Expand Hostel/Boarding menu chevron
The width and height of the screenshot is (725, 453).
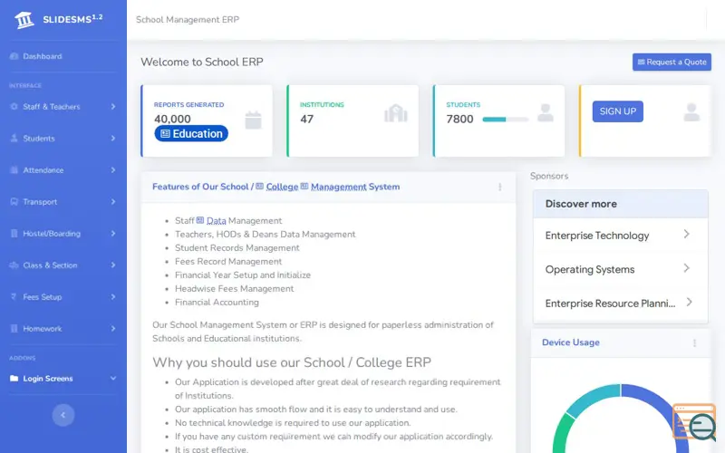(x=113, y=234)
